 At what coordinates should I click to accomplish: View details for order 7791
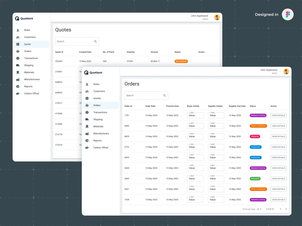pos(278,115)
